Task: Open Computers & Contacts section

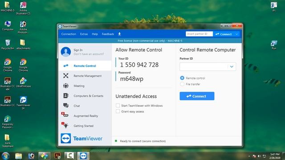Action: click(85, 96)
